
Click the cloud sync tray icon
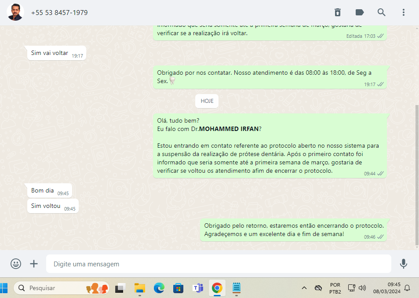tap(318, 288)
